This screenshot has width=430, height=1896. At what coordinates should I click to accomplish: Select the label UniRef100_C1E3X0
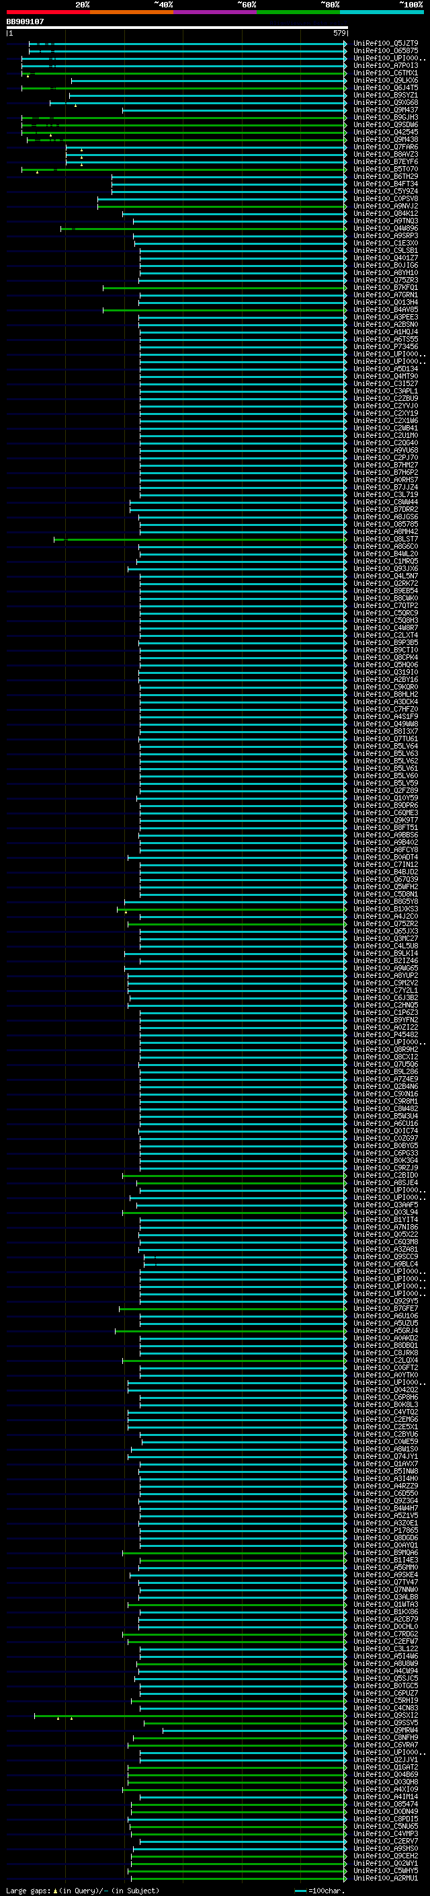pos(386,243)
